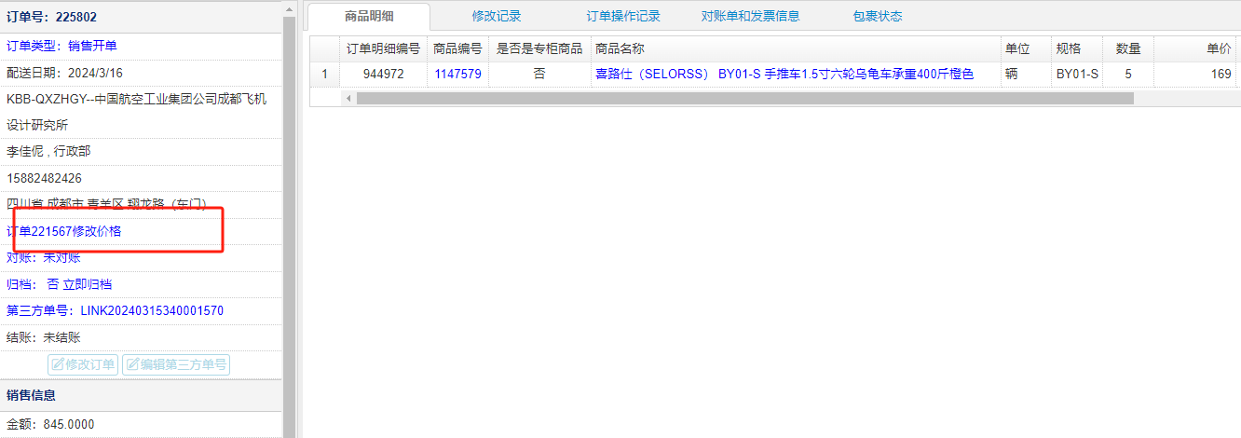Click the phone number 15882482426
The height and width of the screenshot is (438, 1241).
tap(44, 178)
